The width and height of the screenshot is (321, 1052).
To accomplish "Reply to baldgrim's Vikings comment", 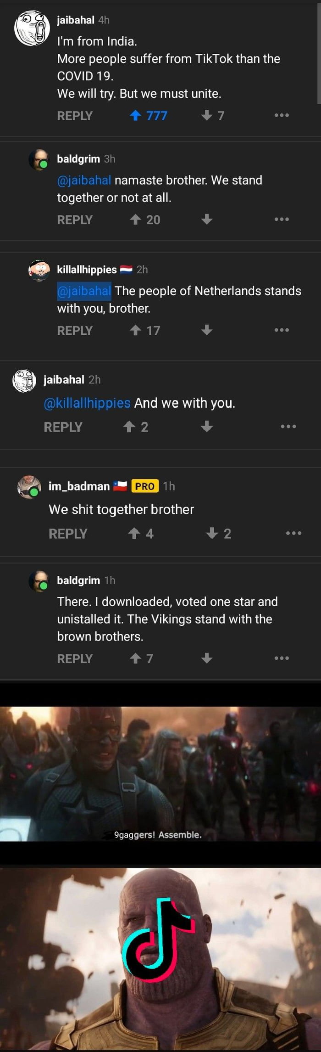I will (x=75, y=659).
